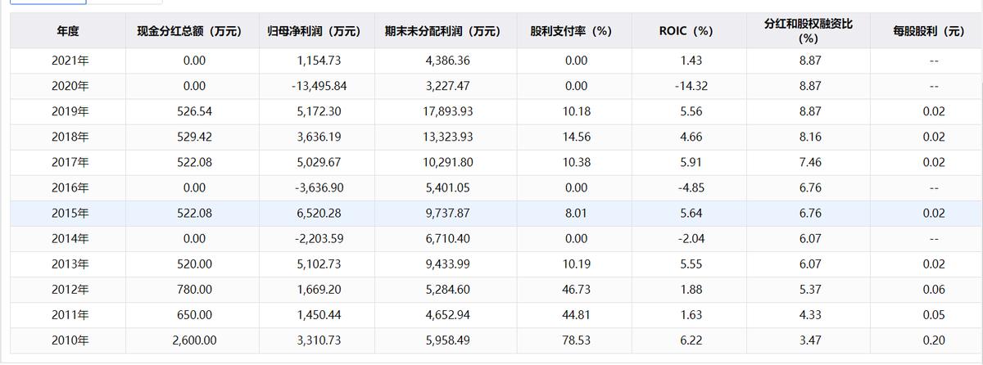Click the financing ratio value 7.46

(x=809, y=162)
